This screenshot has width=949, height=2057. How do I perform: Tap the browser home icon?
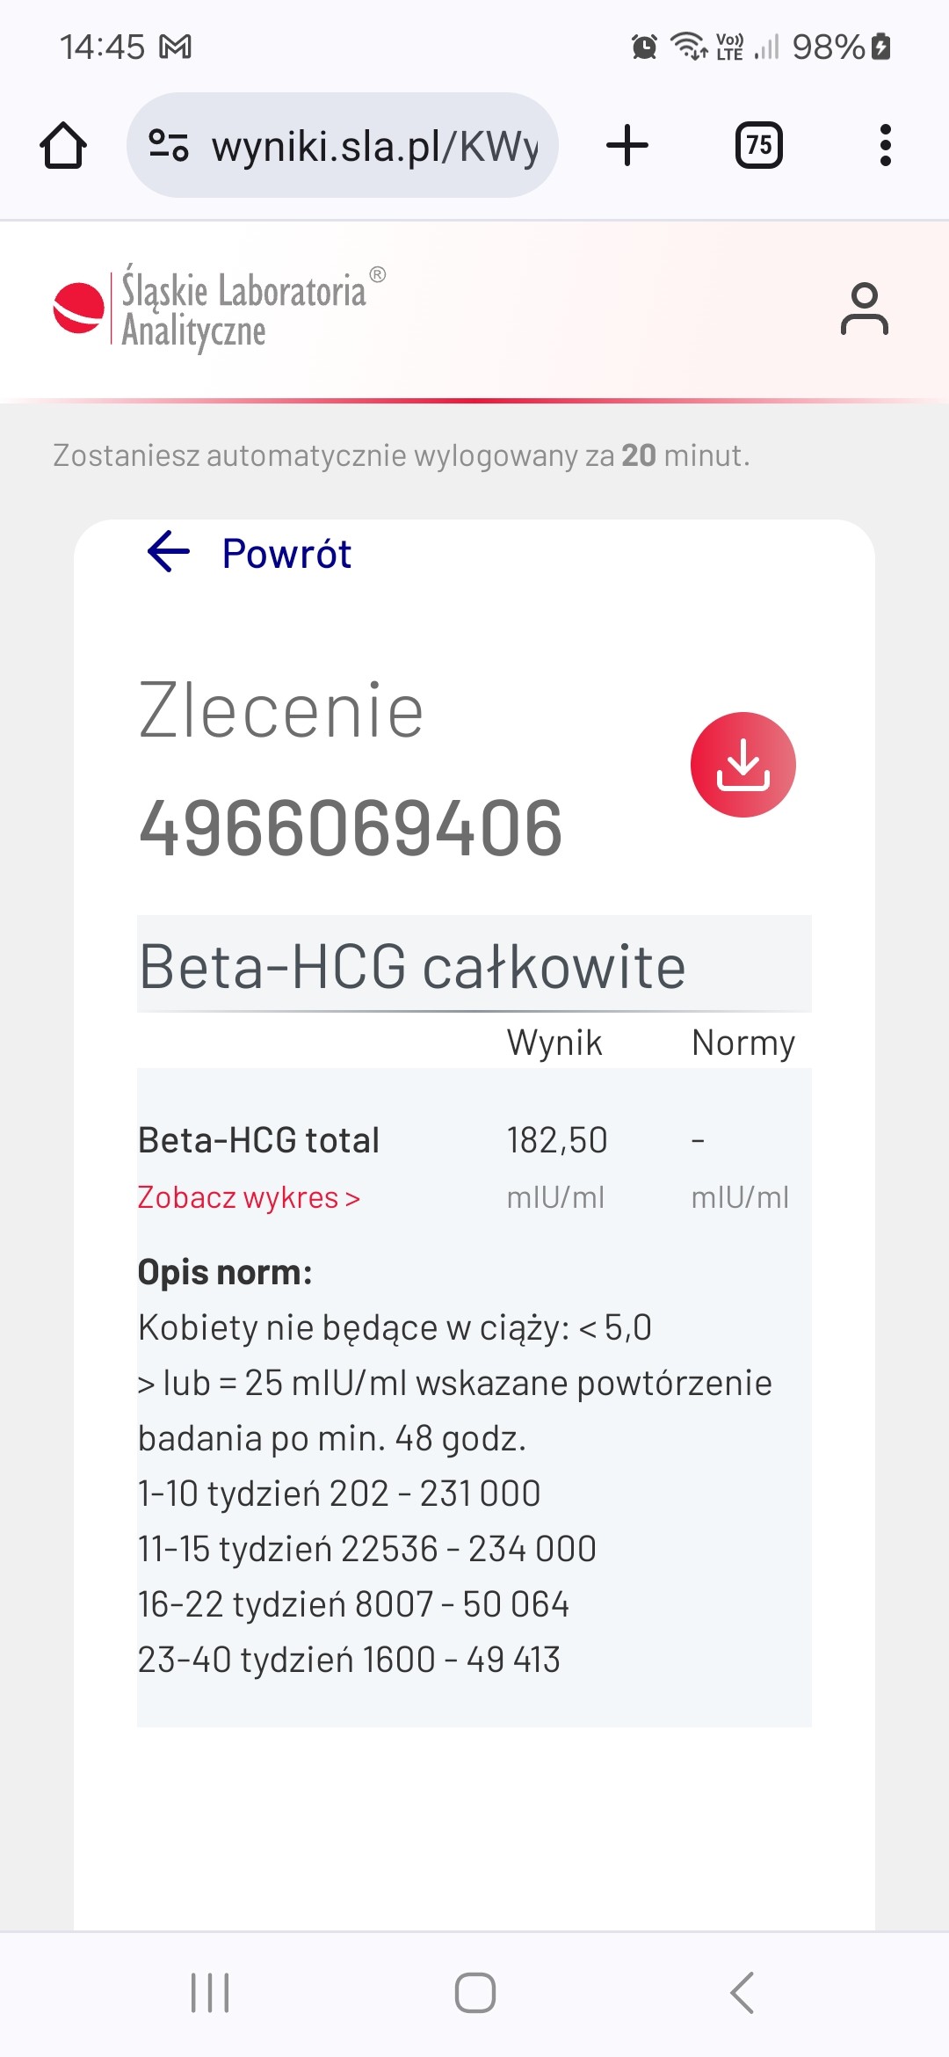63,146
